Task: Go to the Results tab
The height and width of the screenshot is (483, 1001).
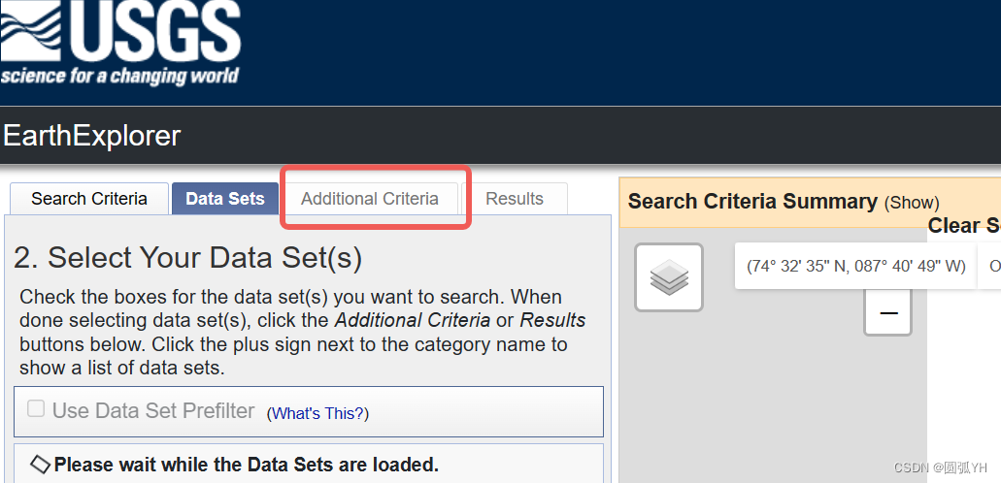Action: point(515,199)
